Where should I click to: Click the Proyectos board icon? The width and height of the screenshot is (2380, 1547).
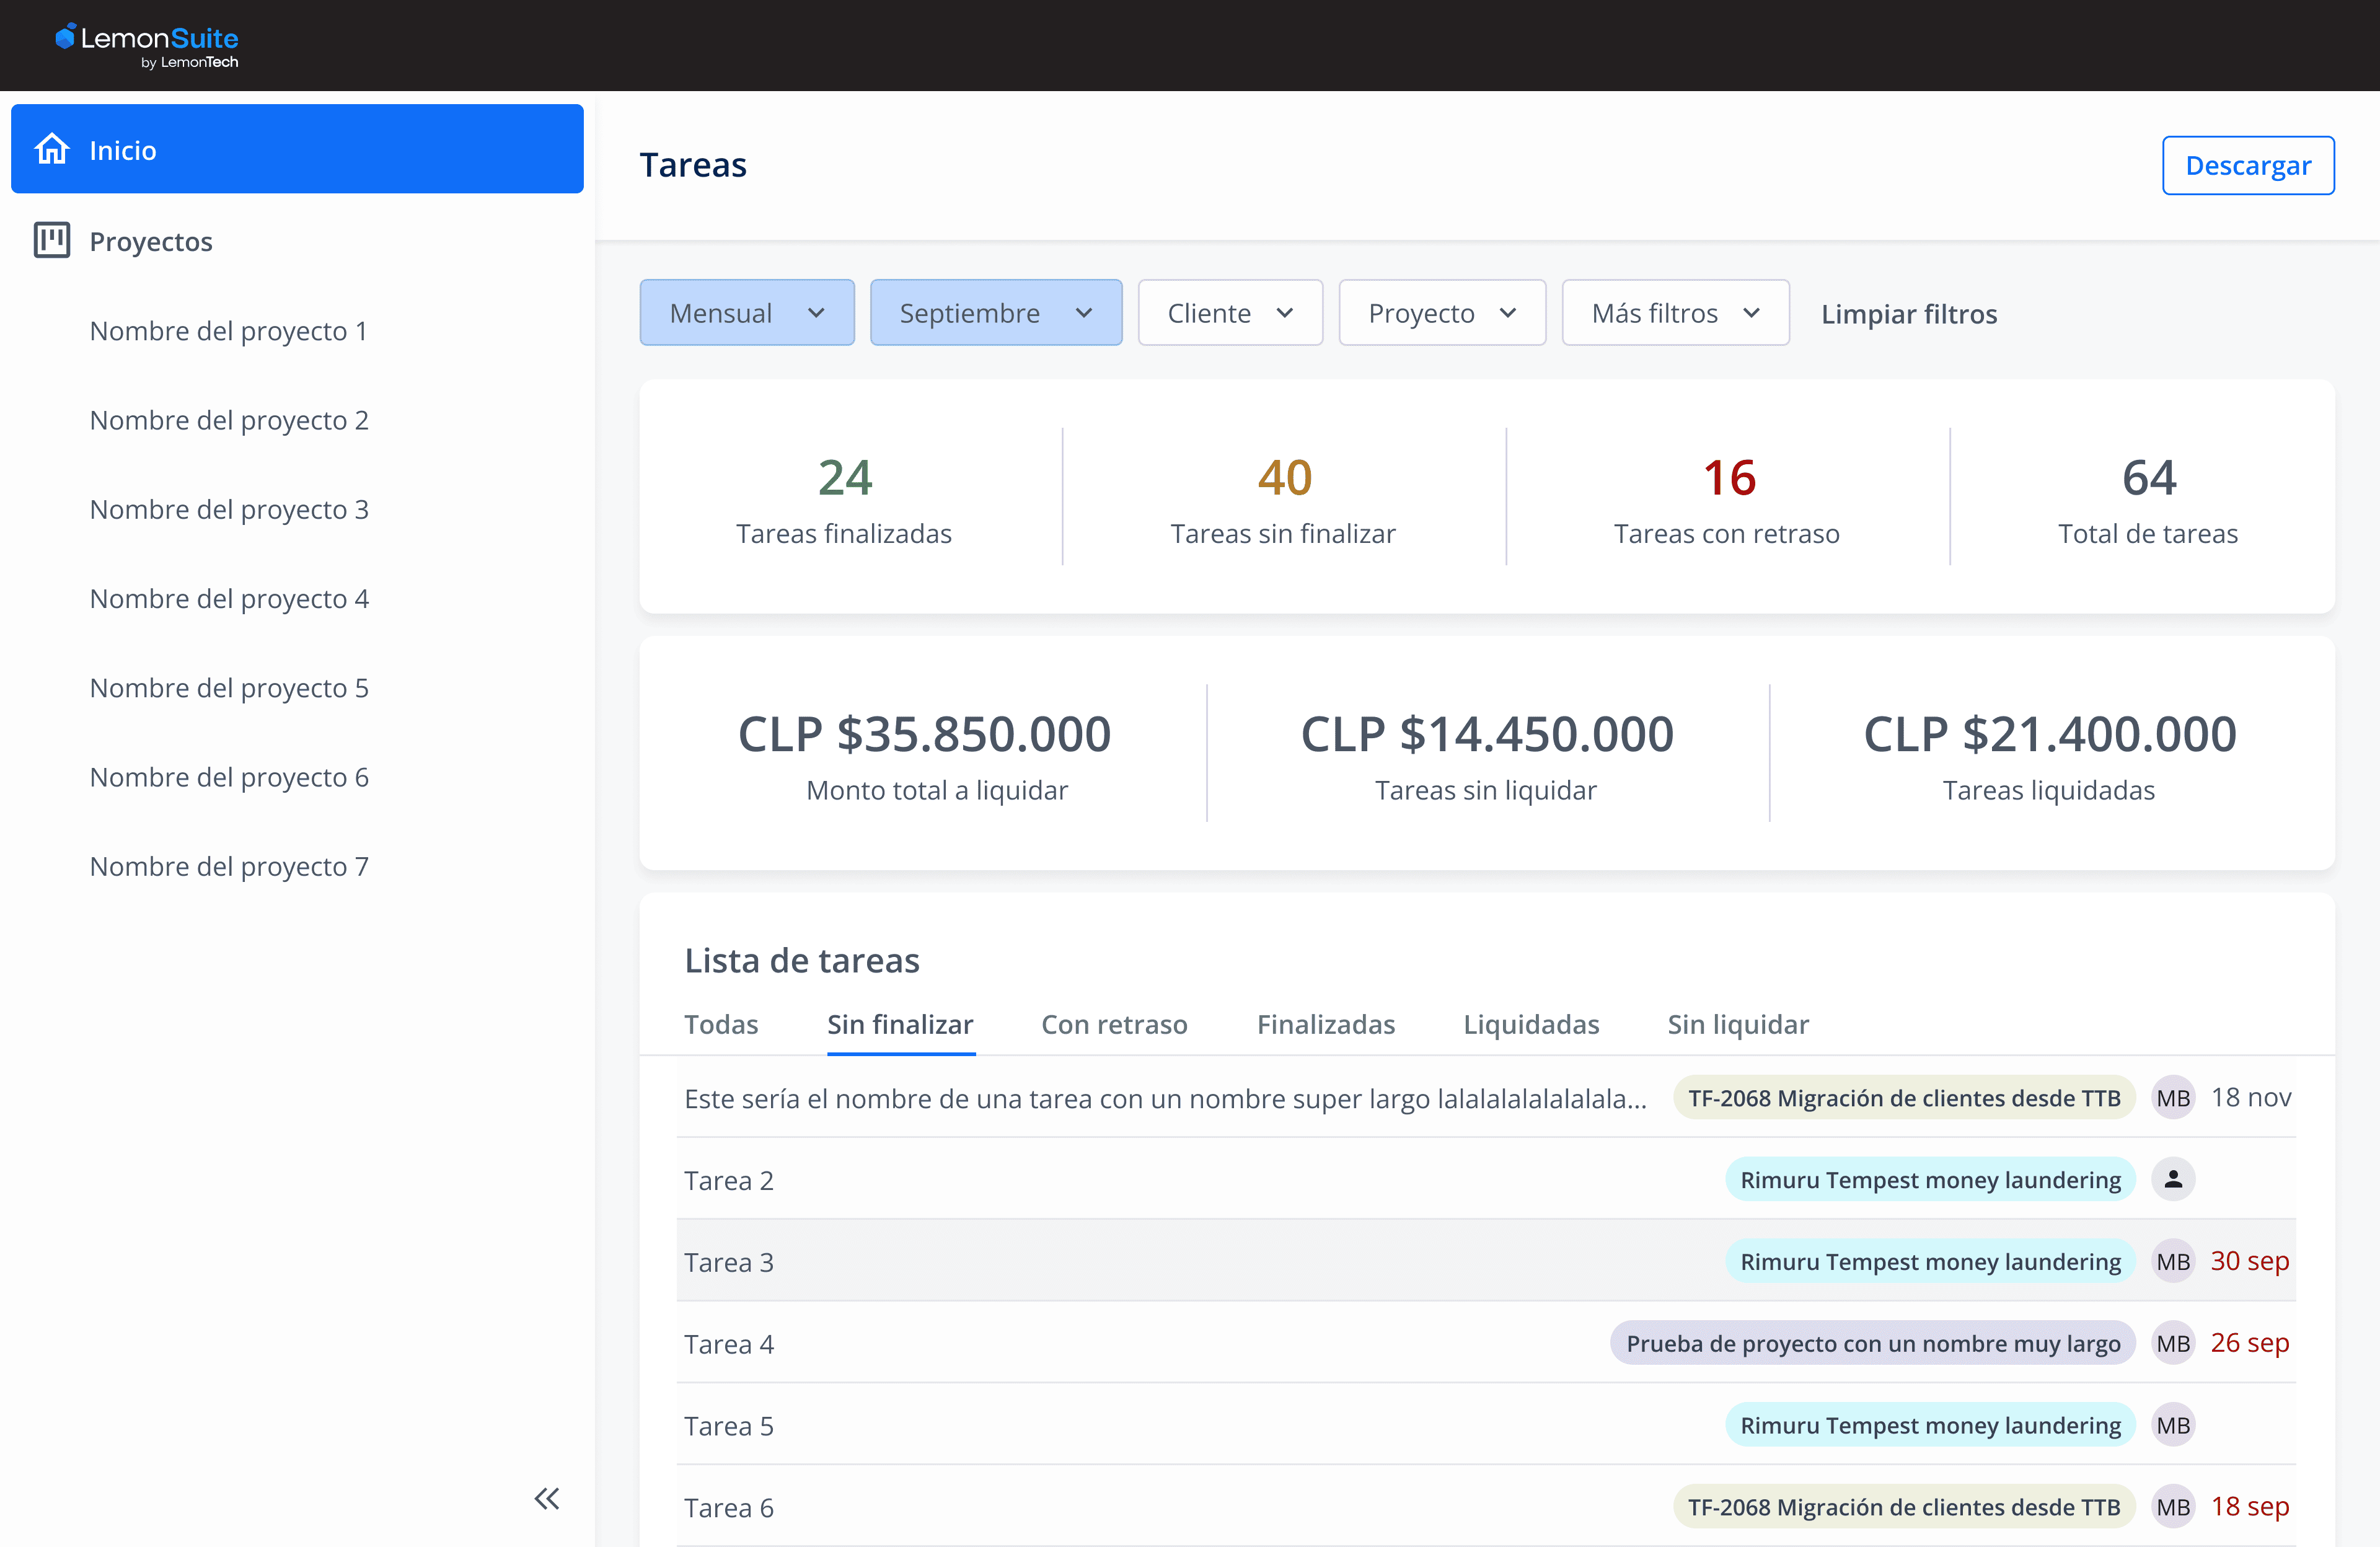(x=52, y=241)
